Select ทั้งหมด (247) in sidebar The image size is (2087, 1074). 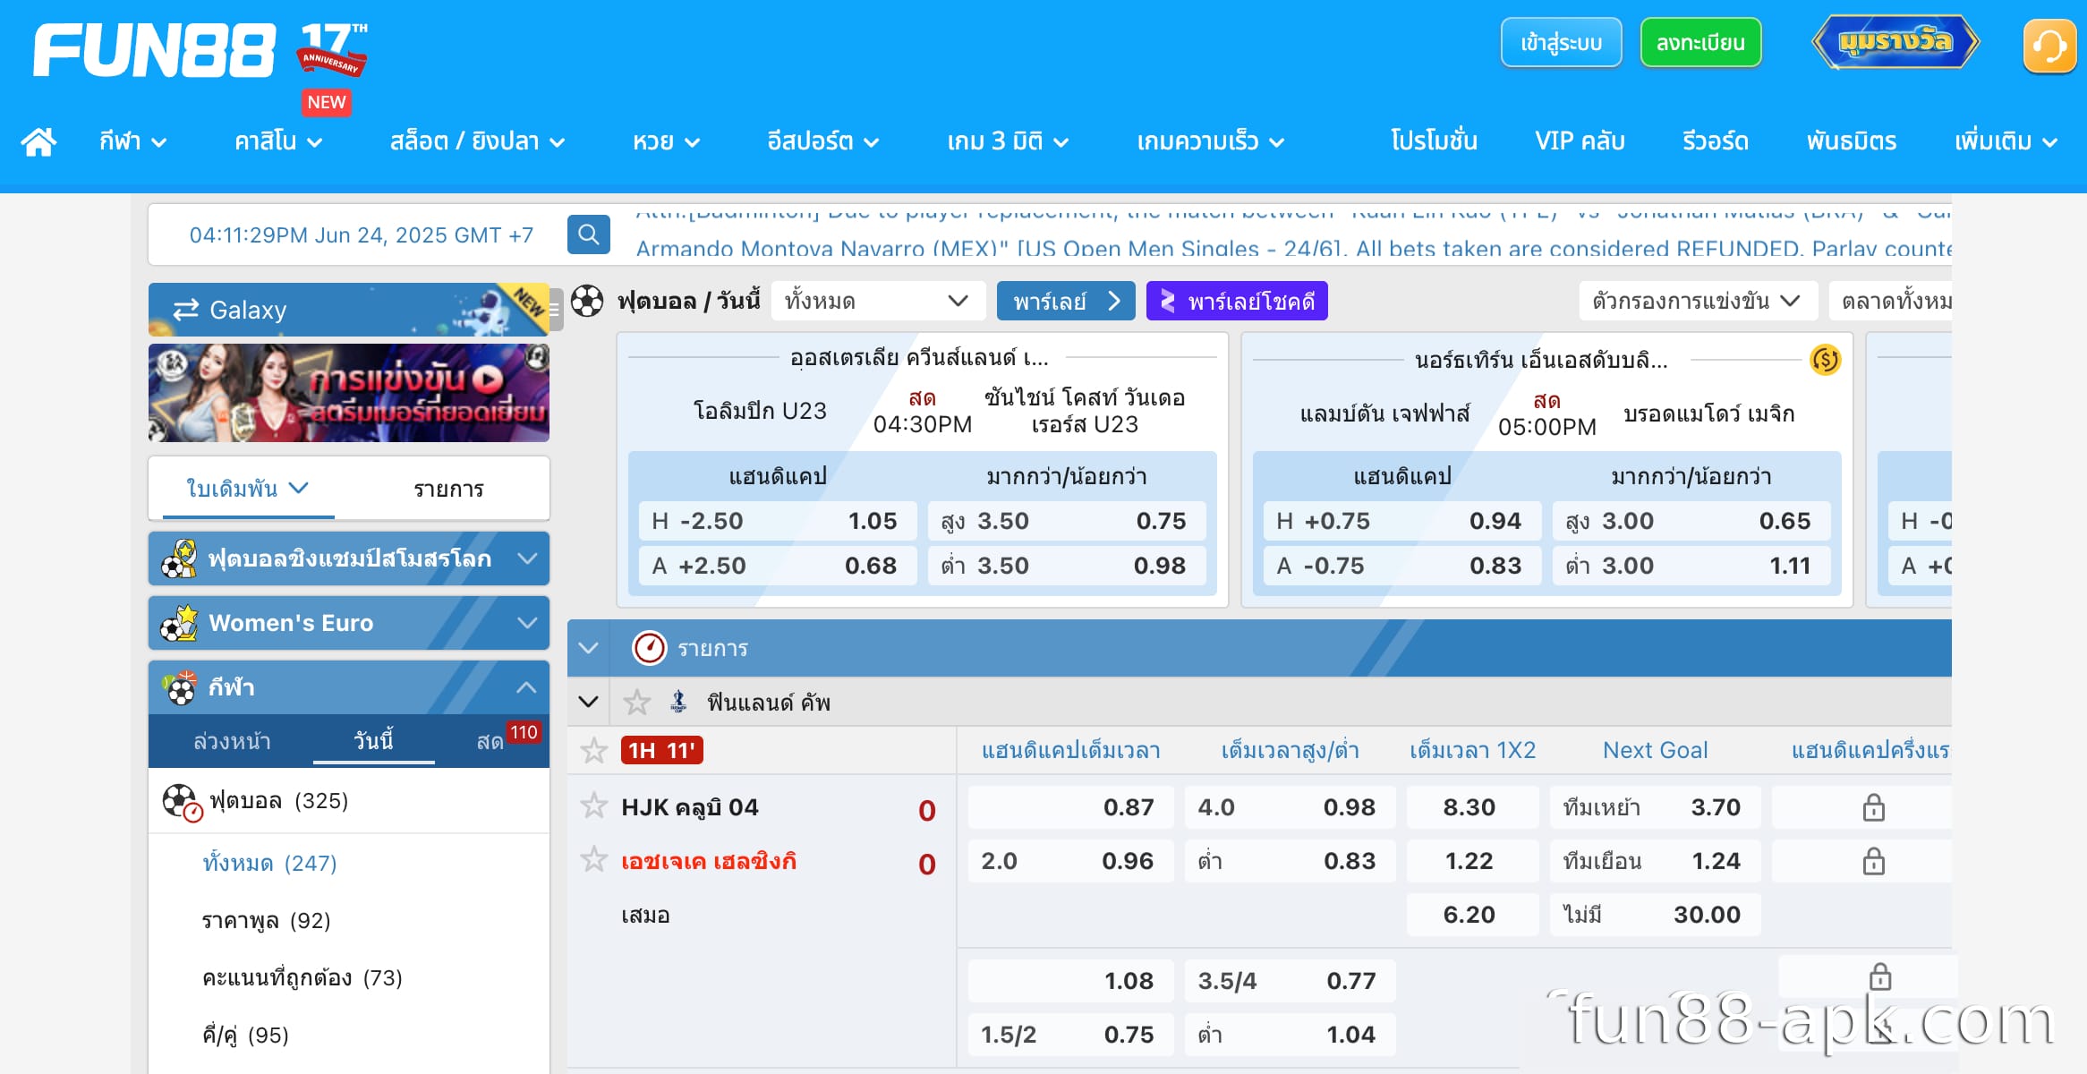269,863
